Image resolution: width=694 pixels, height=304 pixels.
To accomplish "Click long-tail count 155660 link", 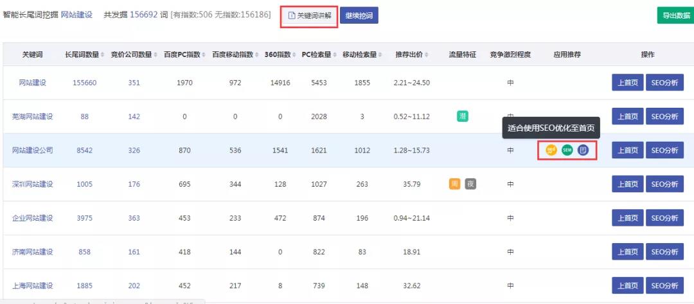I will 85,83.
